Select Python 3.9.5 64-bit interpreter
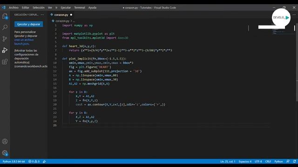The image size is (298, 167). (14, 161)
